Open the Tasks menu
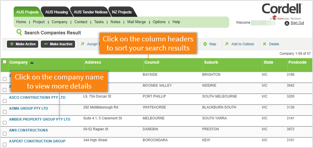The image size is (313, 148). click(99, 22)
